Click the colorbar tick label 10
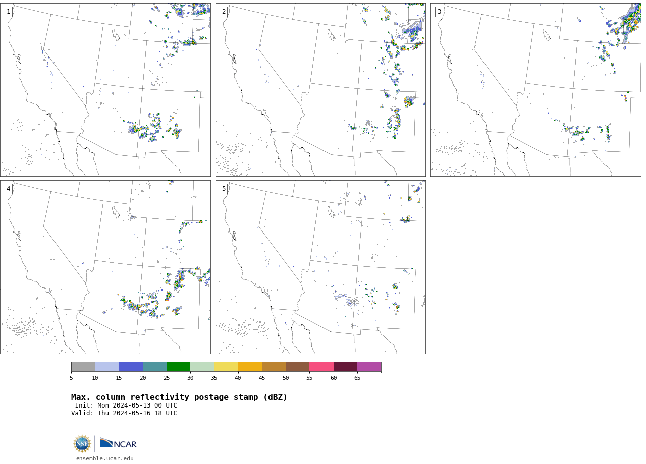The image size is (646, 464). (95, 378)
